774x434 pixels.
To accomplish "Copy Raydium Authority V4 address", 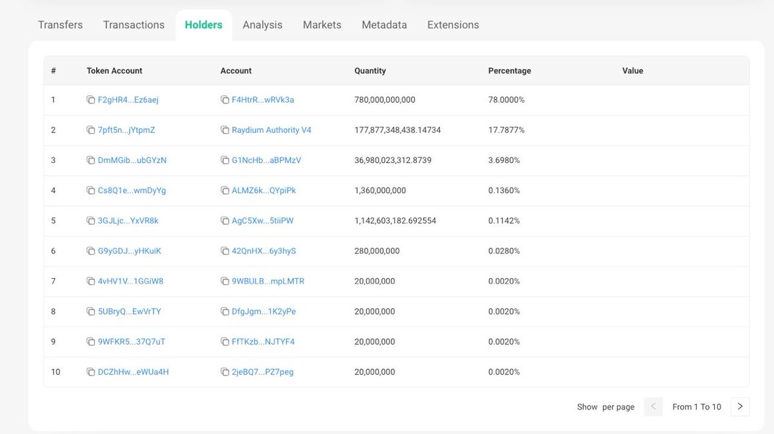I will [224, 130].
